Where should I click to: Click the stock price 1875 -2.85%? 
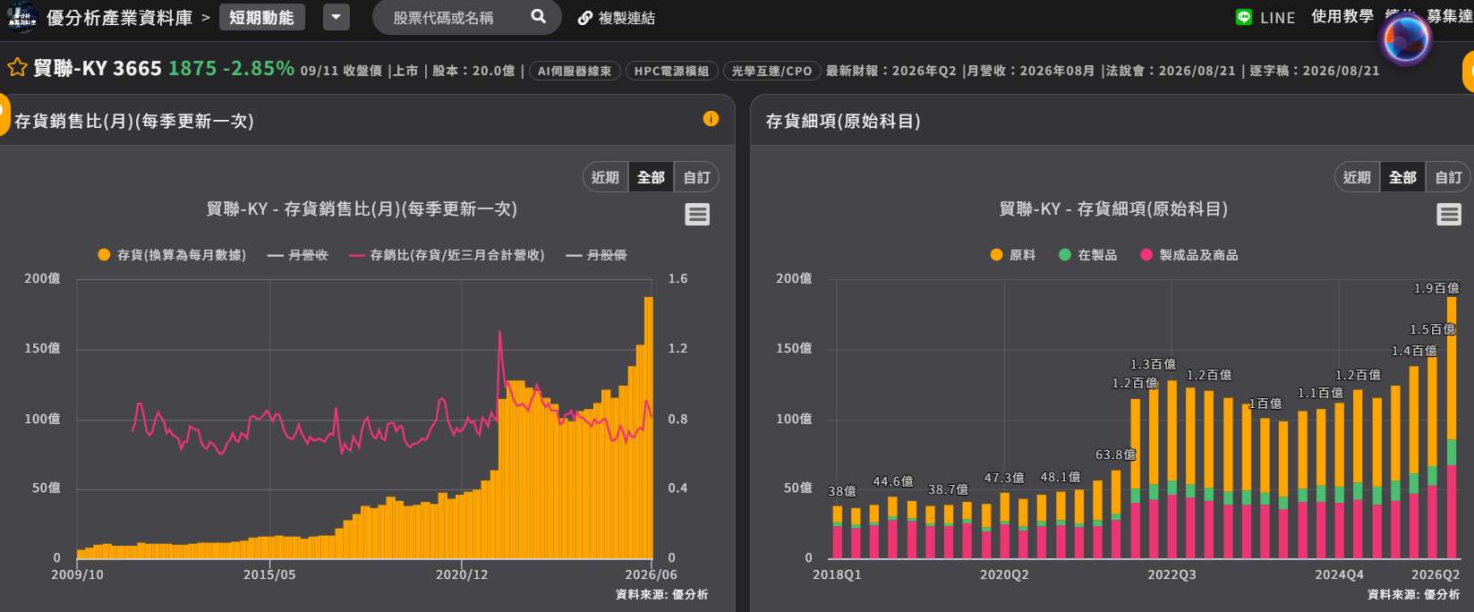pos(231,68)
